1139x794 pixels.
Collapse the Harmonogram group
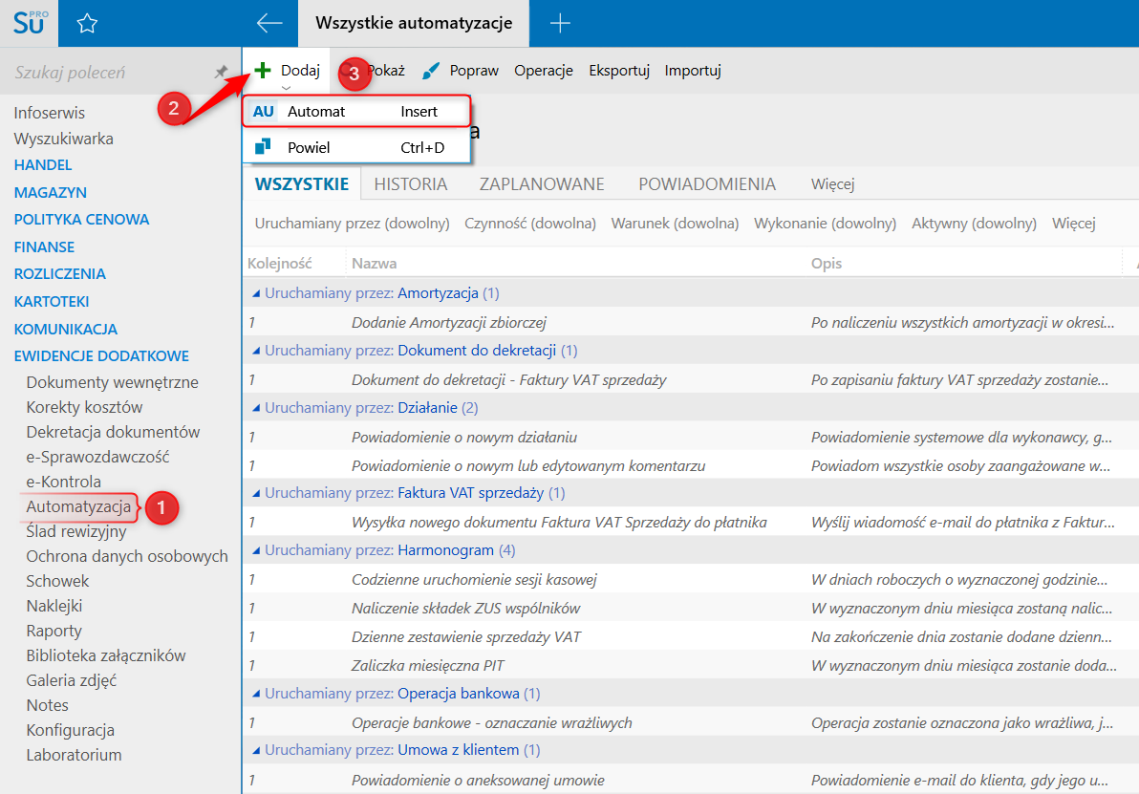(x=255, y=551)
